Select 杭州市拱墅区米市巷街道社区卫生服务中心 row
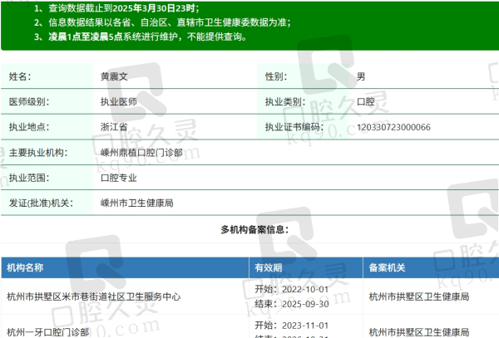Image resolution: width=499 pixels, height=338 pixels. [x=250, y=296]
